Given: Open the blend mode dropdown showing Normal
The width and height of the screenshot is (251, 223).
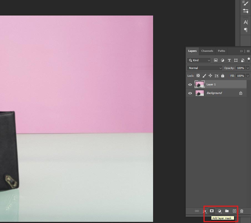Looking at the screenshot, I should [204, 68].
